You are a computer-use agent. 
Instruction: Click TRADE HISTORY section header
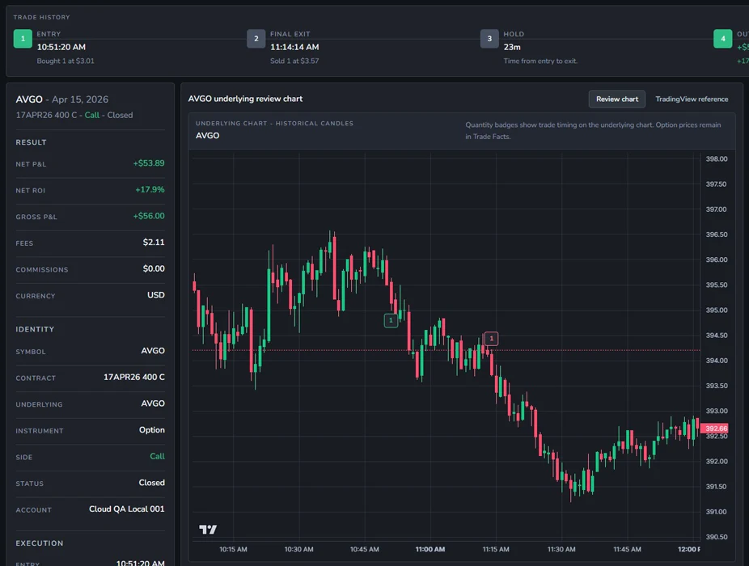tap(41, 17)
